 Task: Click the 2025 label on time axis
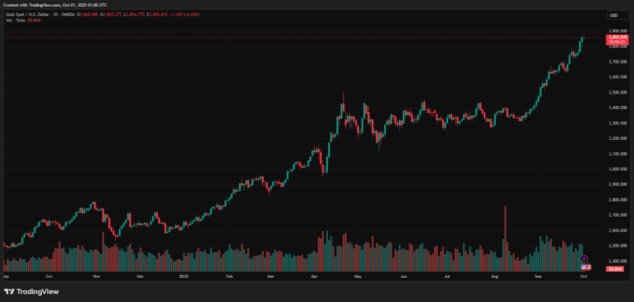coord(185,278)
